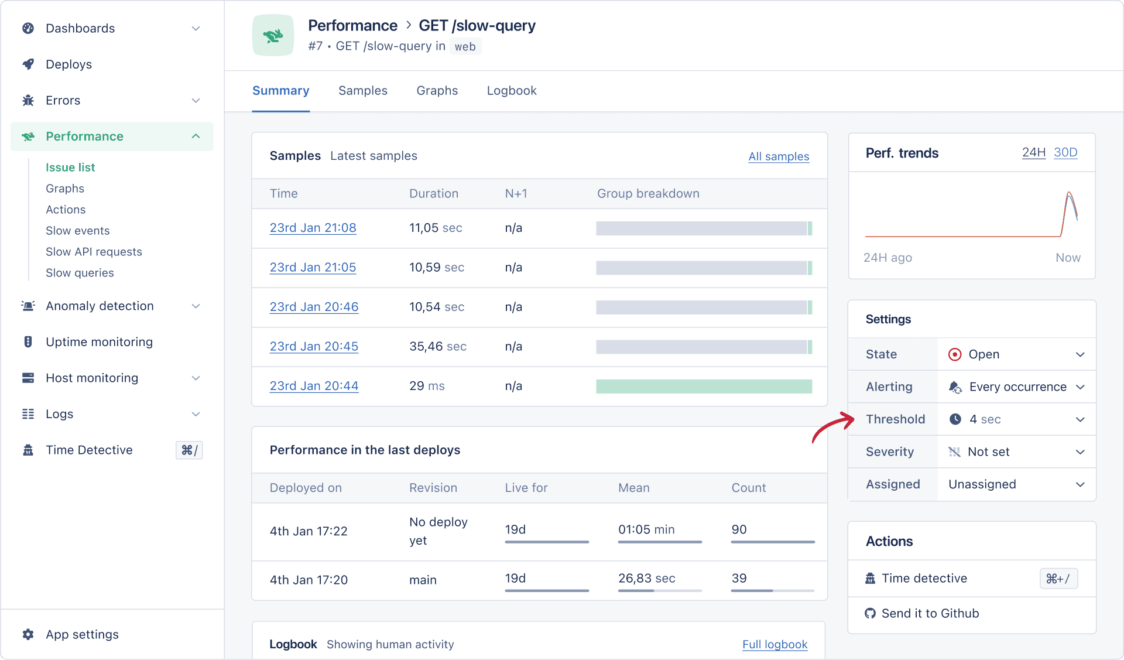Click the 23rd Jan 21:08 sample entry
Viewport: 1124px width, 660px height.
point(313,228)
